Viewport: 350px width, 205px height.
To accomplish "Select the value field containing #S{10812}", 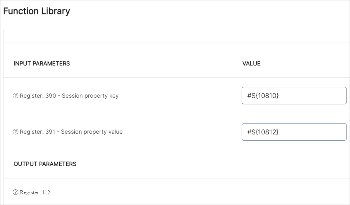I will [294, 132].
